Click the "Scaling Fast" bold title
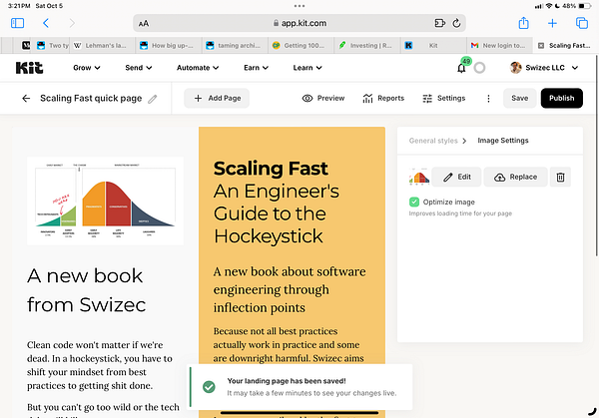 (271, 169)
